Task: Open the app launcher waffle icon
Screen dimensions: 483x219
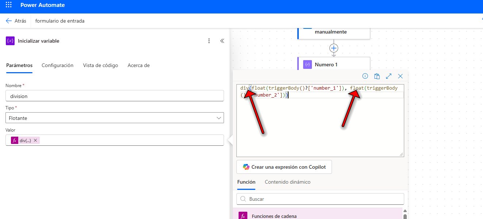Action: pyautogui.click(x=9, y=5)
